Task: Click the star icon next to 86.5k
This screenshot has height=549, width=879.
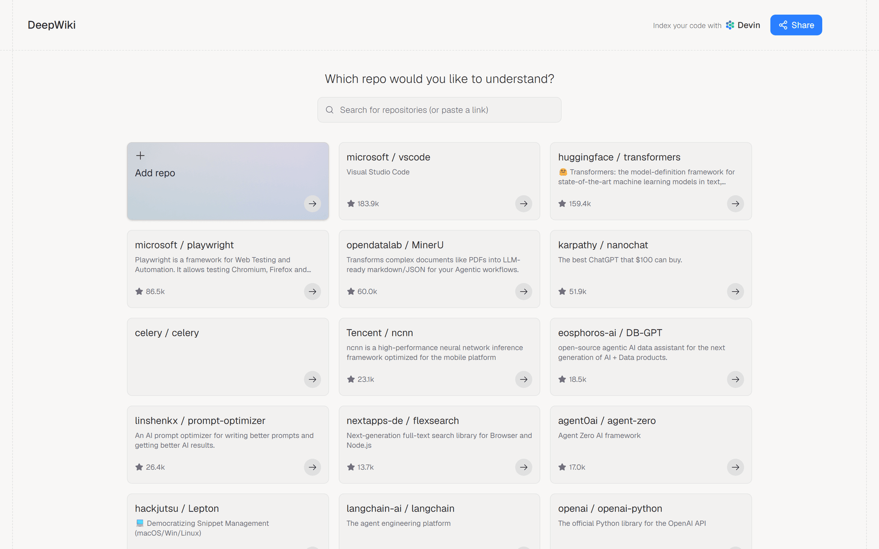Action: pyautogui.click(x=139, y=291)
